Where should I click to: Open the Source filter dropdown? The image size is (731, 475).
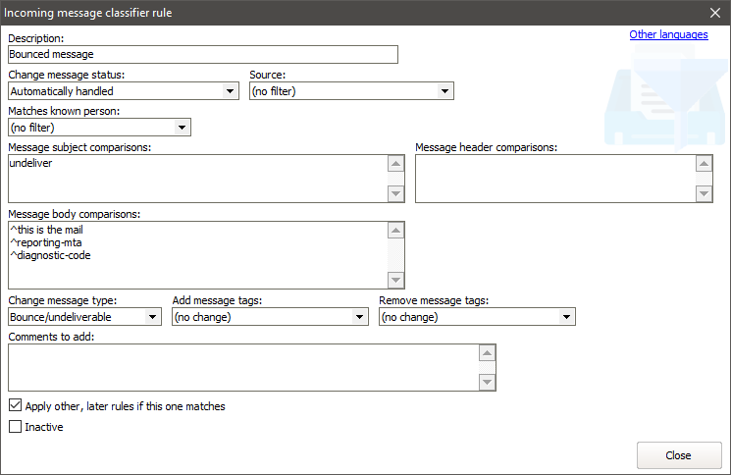(351, 91)
